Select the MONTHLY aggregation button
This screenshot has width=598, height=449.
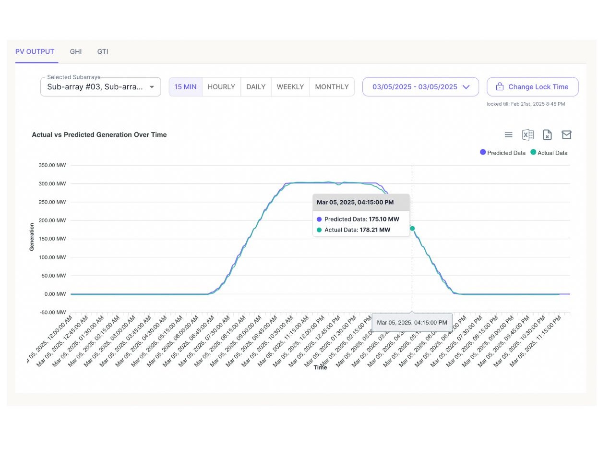[332, 86]
